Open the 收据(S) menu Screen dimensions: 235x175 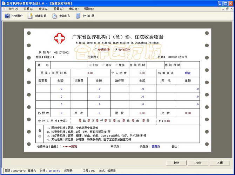28,9
